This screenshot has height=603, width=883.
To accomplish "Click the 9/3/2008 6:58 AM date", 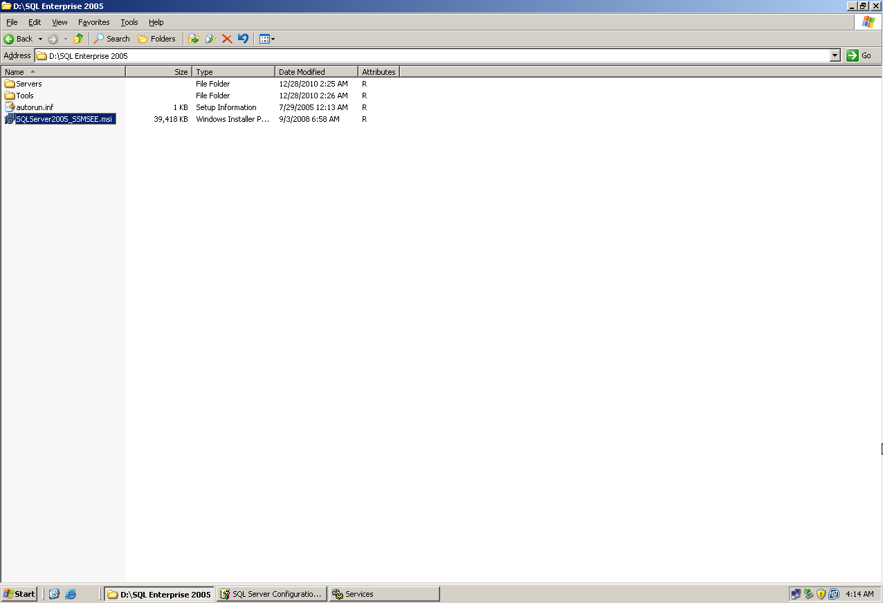I will click(309, 119).
